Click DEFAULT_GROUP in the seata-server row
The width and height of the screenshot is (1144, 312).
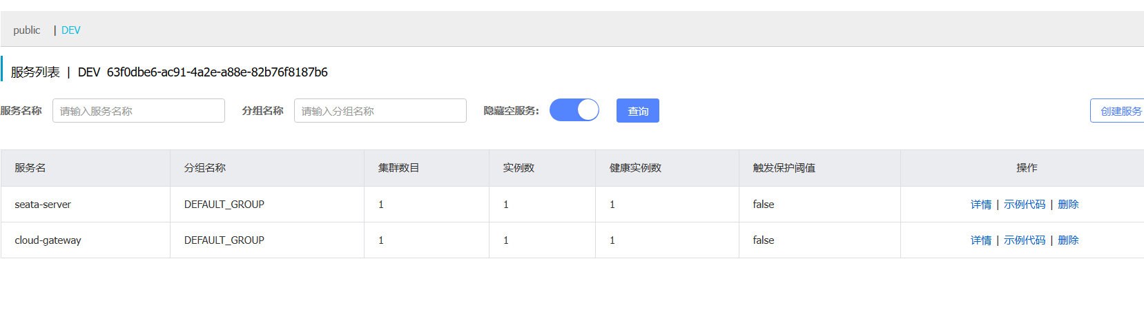click(224, 205)
